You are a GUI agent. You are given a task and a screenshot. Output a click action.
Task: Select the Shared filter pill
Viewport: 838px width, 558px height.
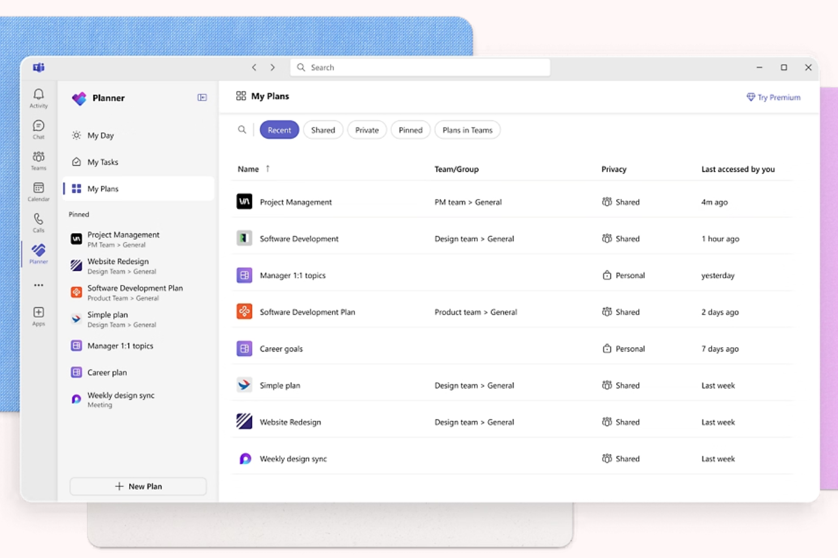pyautogui.click(x=323, y=130)
